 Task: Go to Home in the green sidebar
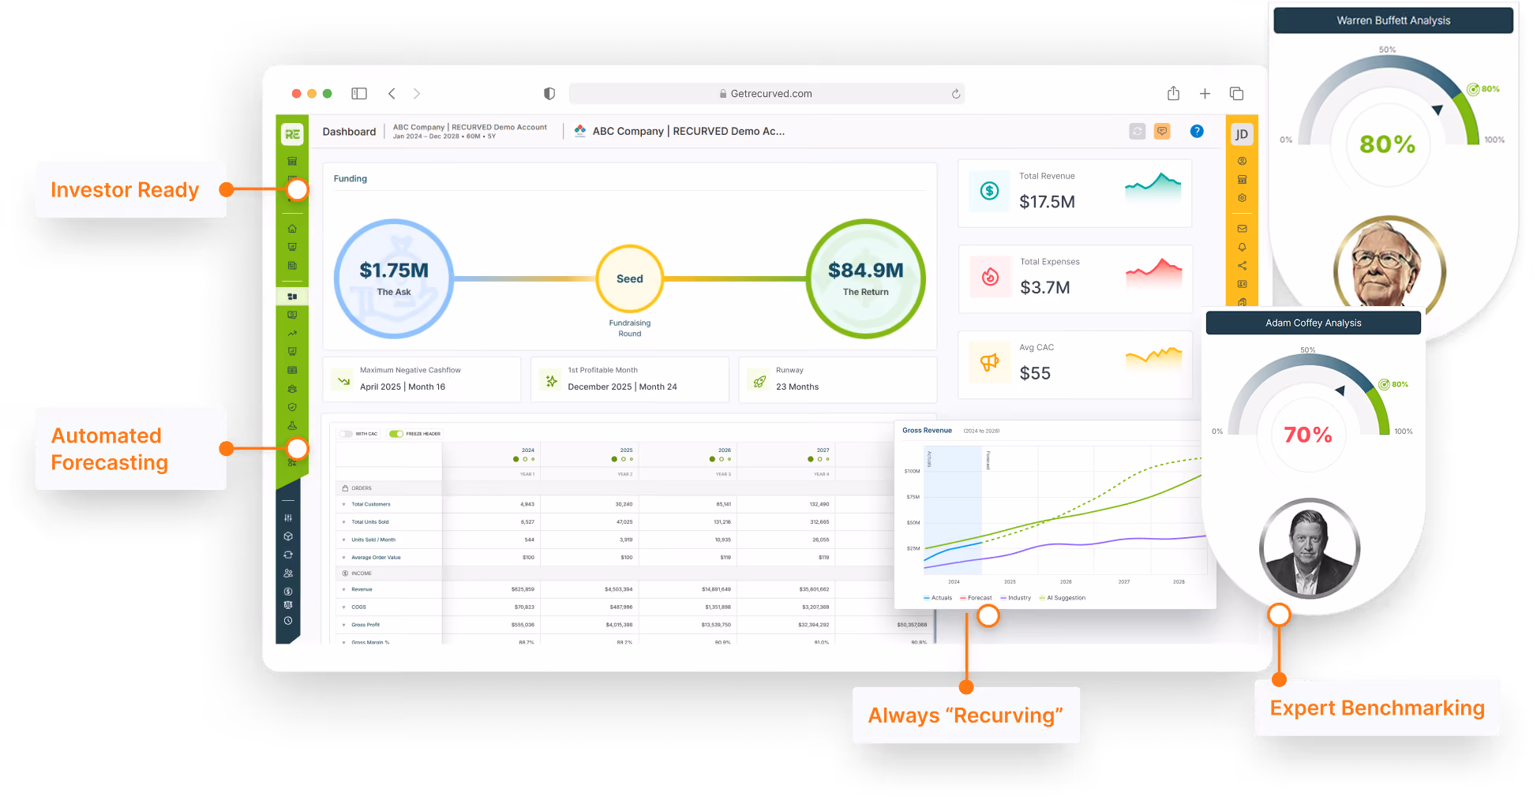click(x=292, y=229)
